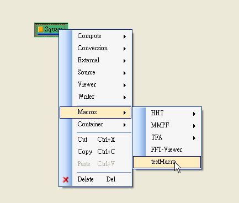
Task: Open the Writer menu entry
Action: (95, 97)
